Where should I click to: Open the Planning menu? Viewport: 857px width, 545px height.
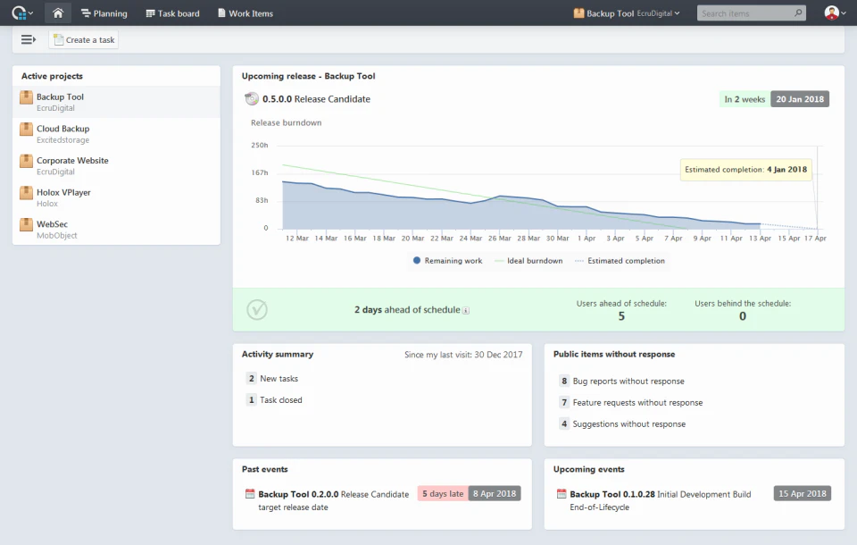pyautogui.click(x=104, y=13)
